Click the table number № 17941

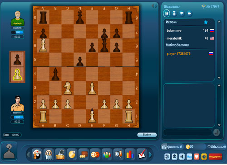click(212, 6)
